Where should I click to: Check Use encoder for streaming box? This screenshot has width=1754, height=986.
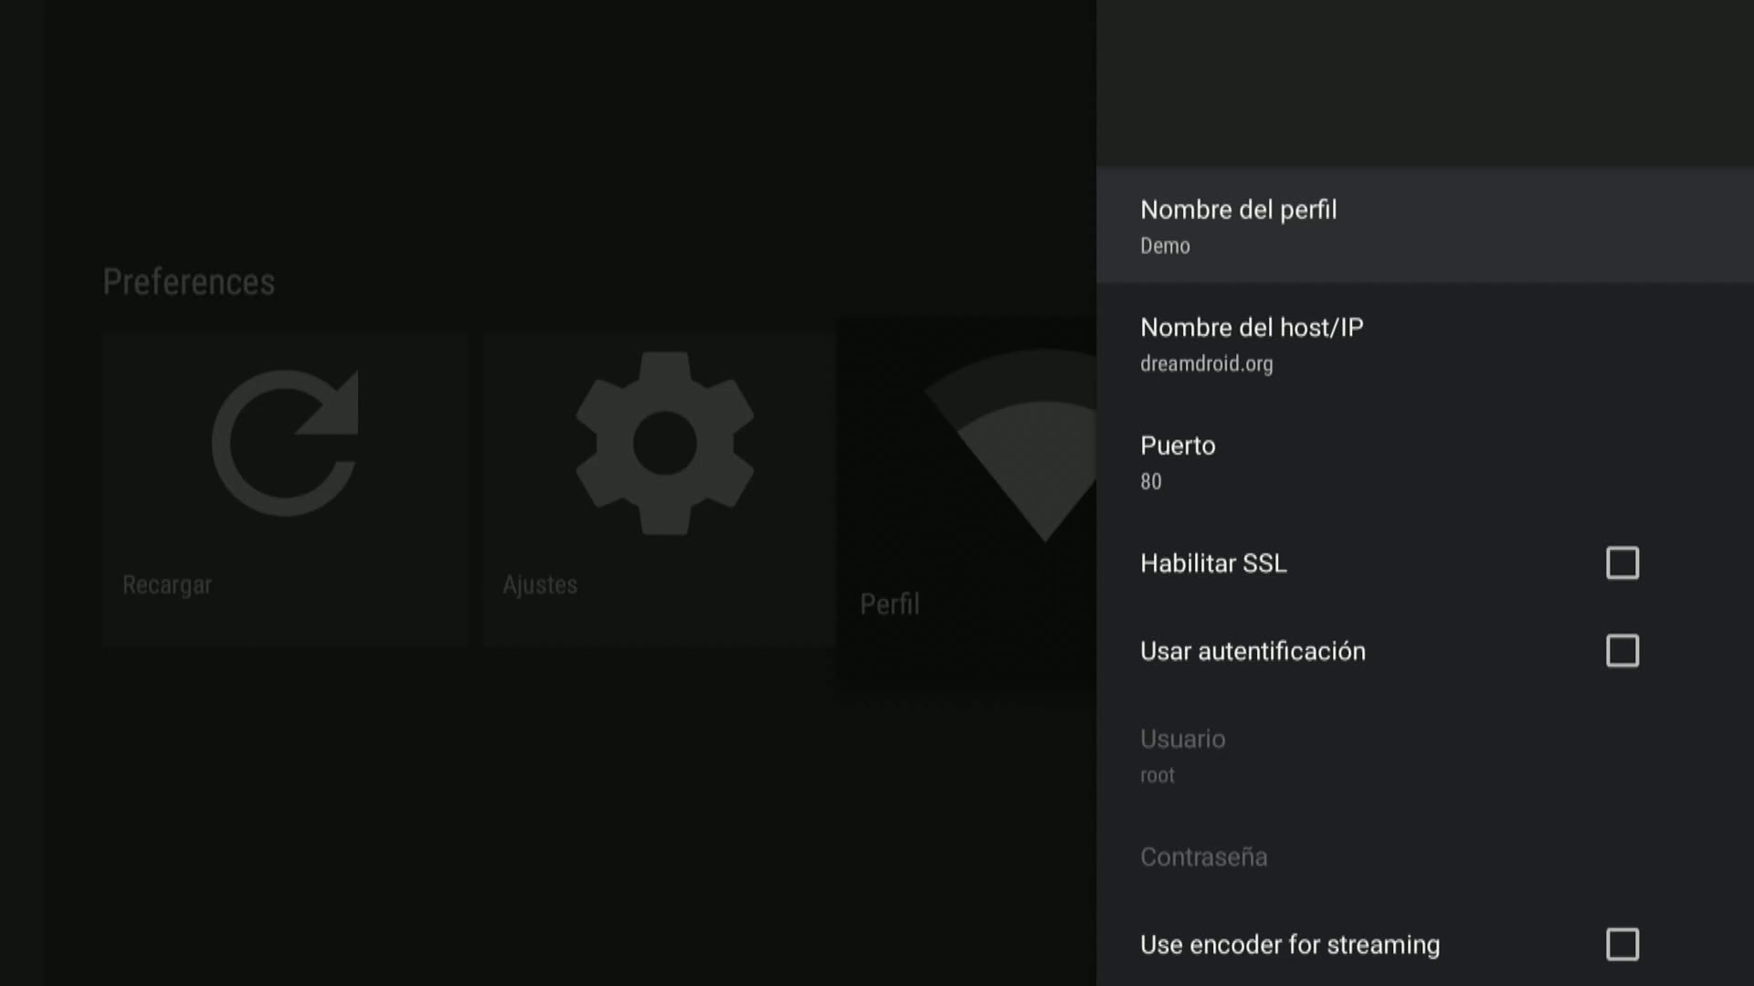point(1622,944)
